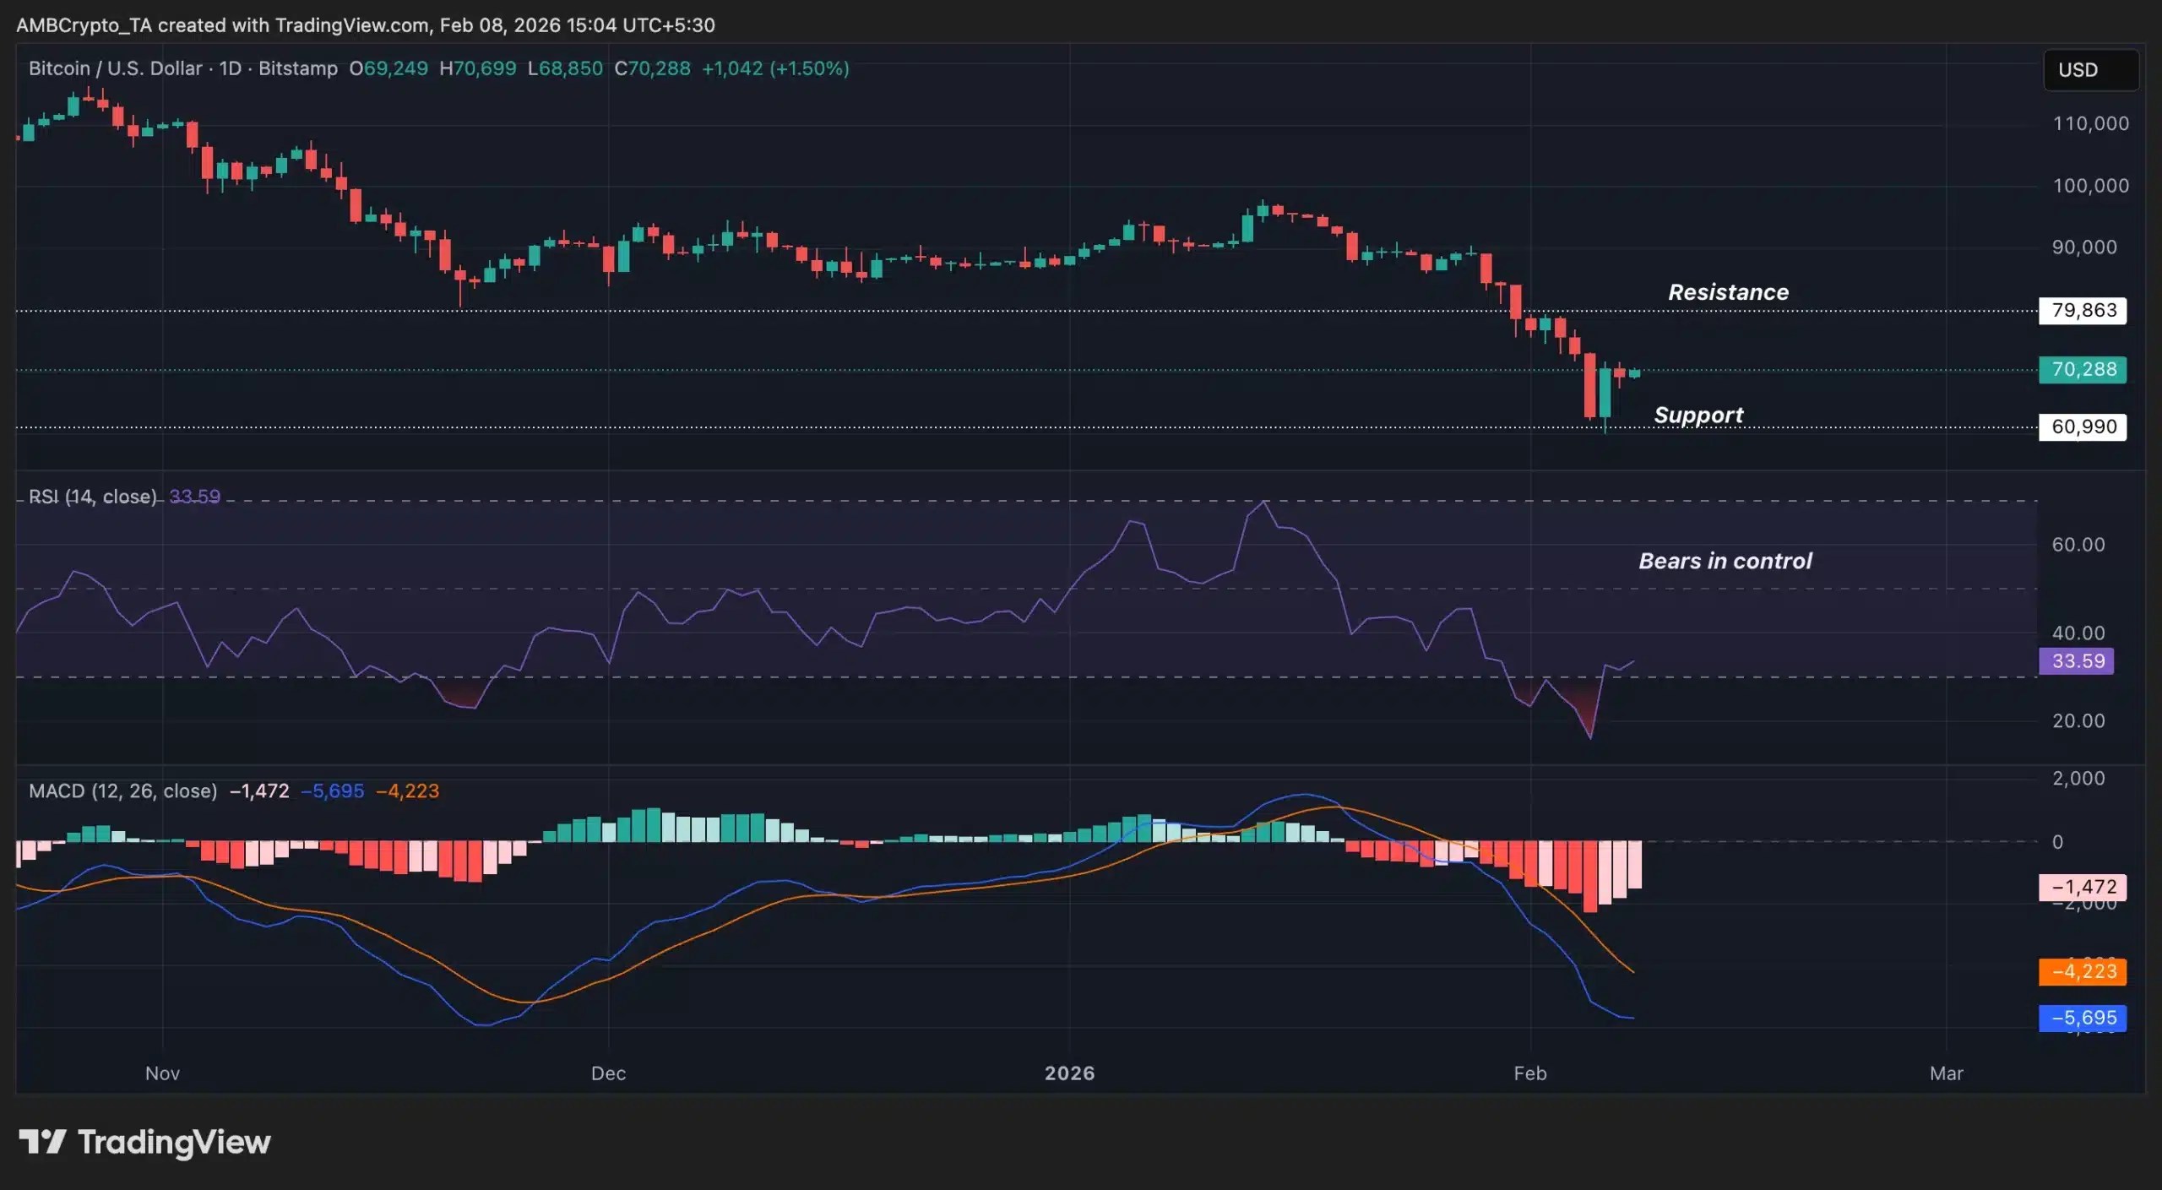Click the MACD value −1,472 label
This screenshot has width=2162, height=1190.
[x=2081, y=888]
